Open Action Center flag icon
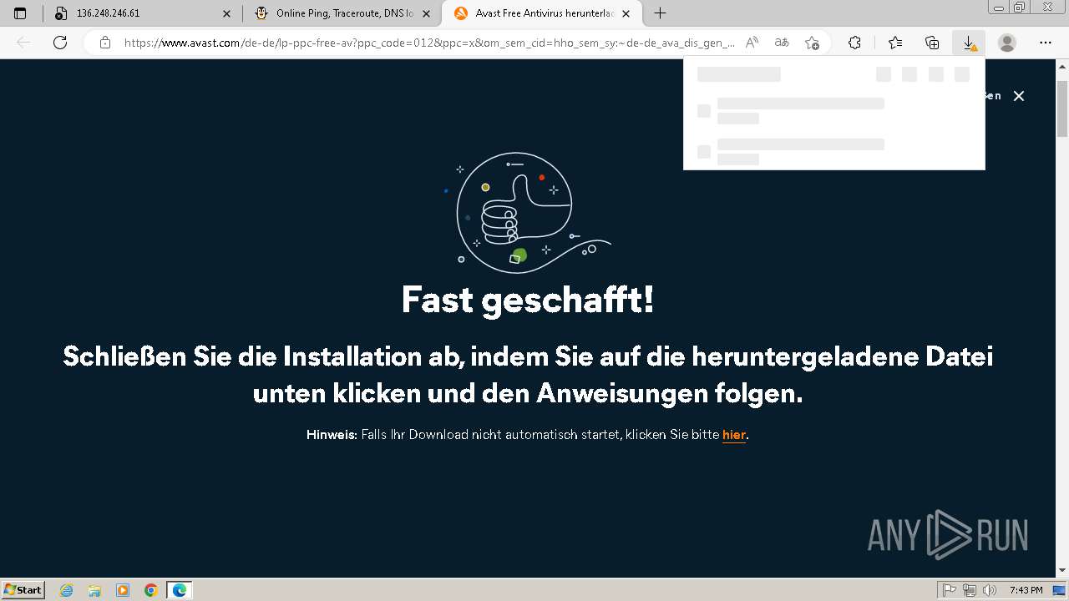The width and height of the screenshot is (1069, 601). click(x=950, y=590)
